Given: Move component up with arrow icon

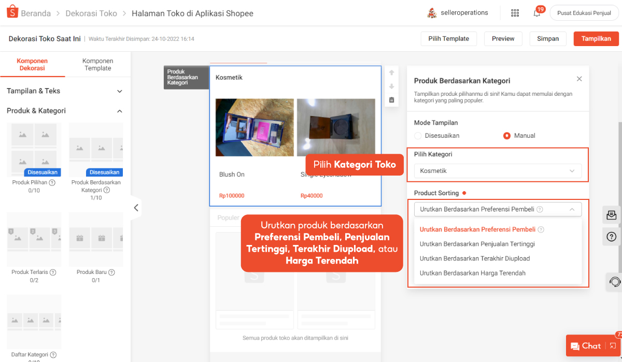Looking at the screenshot, I should pos(391,73).
